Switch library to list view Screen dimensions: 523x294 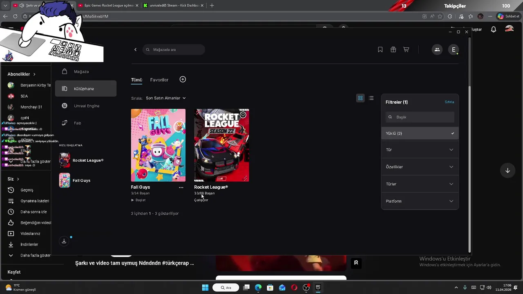[x=371, y=98]
